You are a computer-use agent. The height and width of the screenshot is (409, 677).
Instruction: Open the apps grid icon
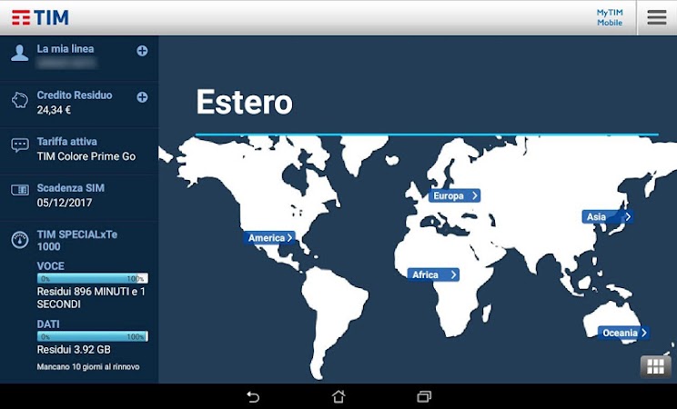(655, 366)
